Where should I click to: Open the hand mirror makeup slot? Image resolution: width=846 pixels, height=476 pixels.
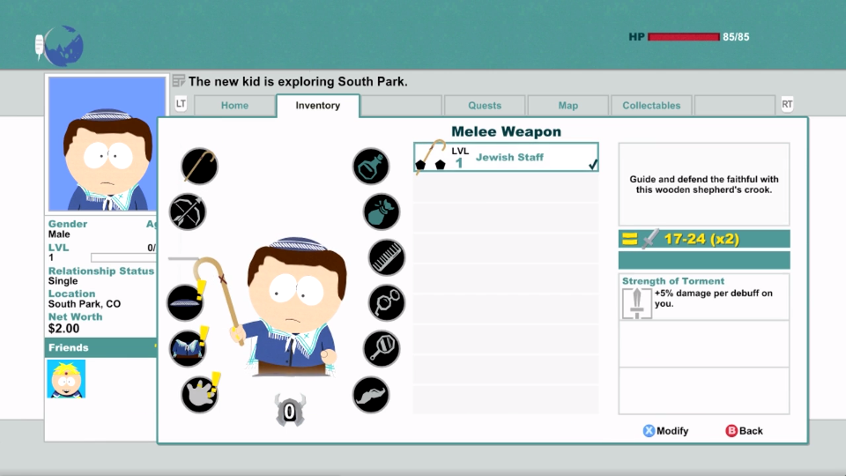pyautogui.click(x=382, y=348)
